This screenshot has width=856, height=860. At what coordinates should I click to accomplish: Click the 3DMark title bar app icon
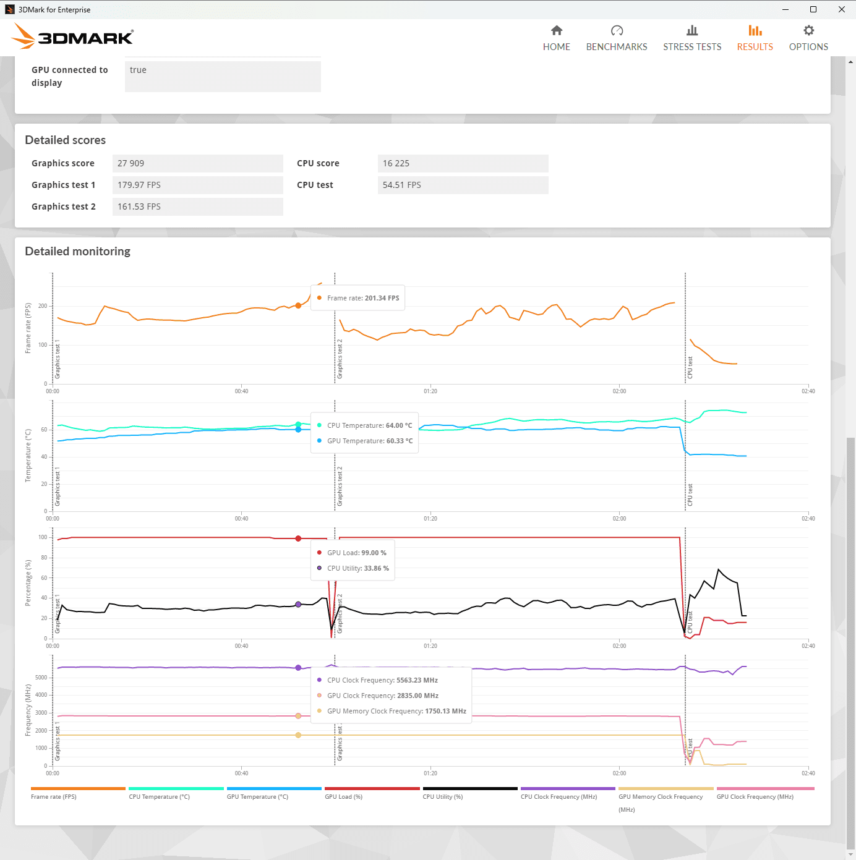(x=10, y=9)
